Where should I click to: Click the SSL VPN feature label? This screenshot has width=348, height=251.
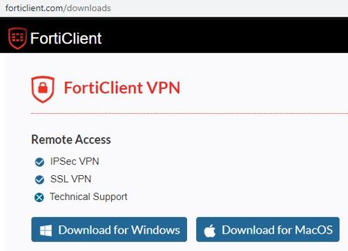click(x=71, y=179)
